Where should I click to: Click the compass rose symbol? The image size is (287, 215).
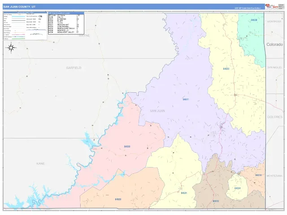pos(11,47)
